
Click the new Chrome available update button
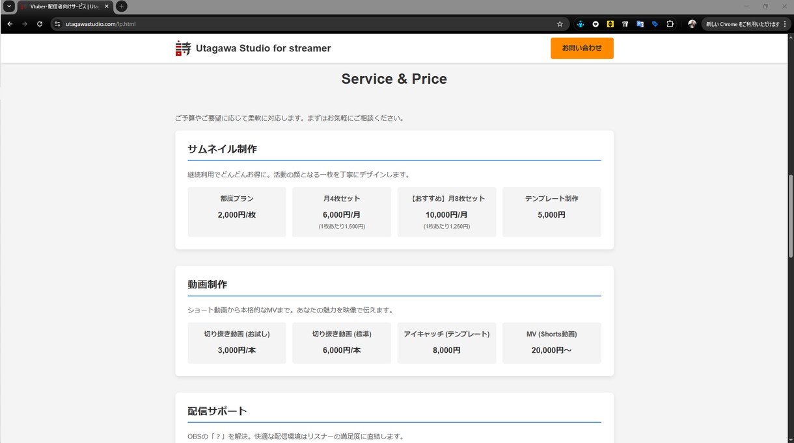pyautogui.click(x=746, y=24)
